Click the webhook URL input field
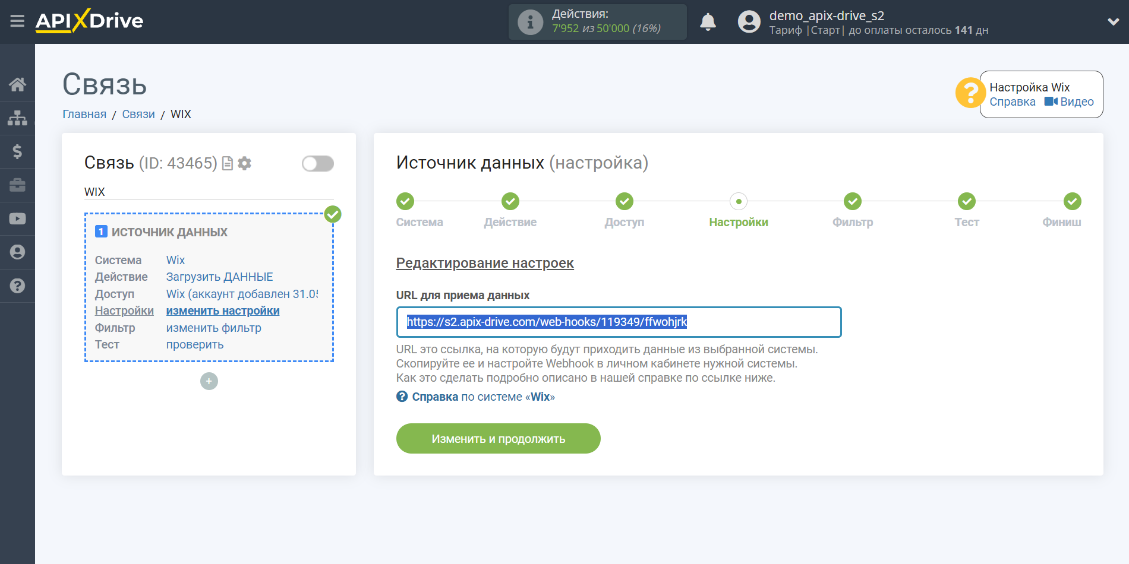The image size is (1129, 564). coord(619,322)
